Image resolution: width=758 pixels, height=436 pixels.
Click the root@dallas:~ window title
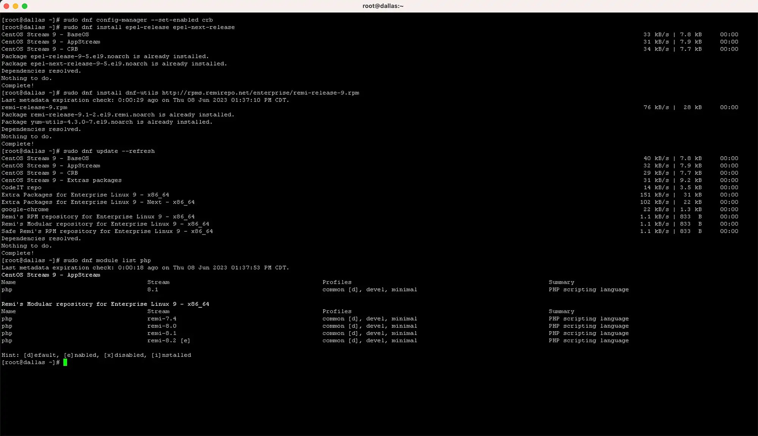click(x=383, y=6)
